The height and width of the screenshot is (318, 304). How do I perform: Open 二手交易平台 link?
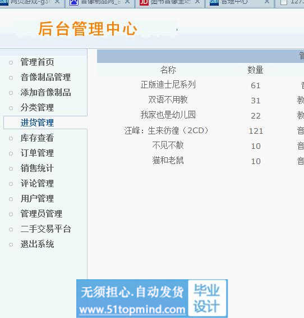coord(46,229)
